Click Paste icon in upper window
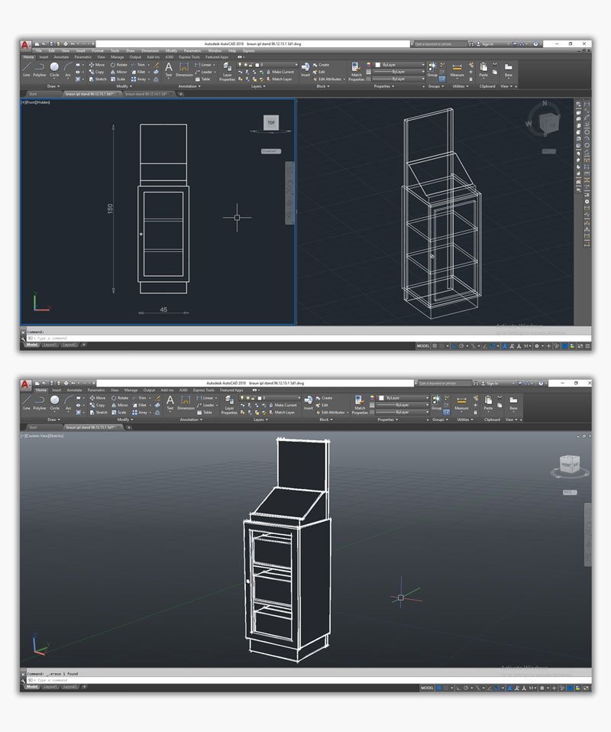Viewport: 611px width, 732px height. coord(483,70)
